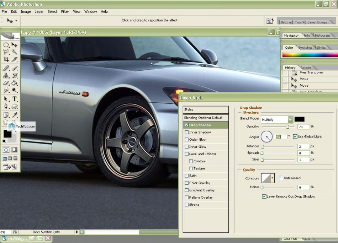
Task: Switch to Quick Mask mode
Action: tap(14, 150)
